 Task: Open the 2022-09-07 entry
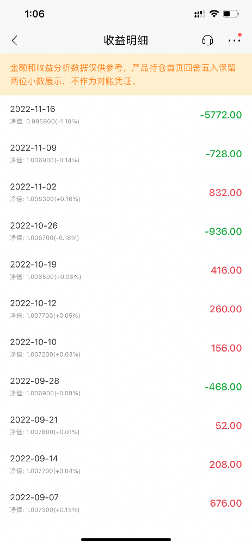click(126, 503)
